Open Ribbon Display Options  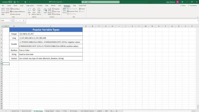pos(183,2)
